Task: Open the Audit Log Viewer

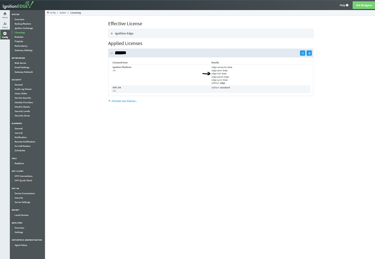Action: tap(23, 89)
